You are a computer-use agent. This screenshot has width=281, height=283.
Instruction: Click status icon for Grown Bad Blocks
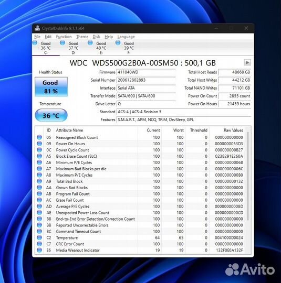(39, 188)
